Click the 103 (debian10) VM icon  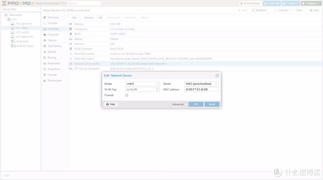[13, 37]
